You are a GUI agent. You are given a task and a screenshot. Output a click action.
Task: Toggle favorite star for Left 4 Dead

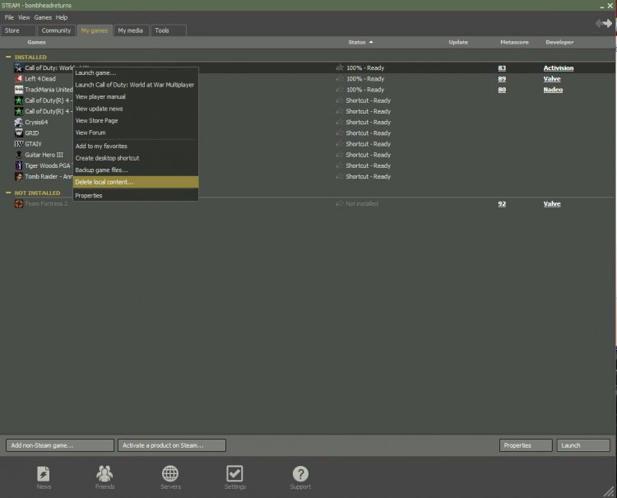(340, 79)
